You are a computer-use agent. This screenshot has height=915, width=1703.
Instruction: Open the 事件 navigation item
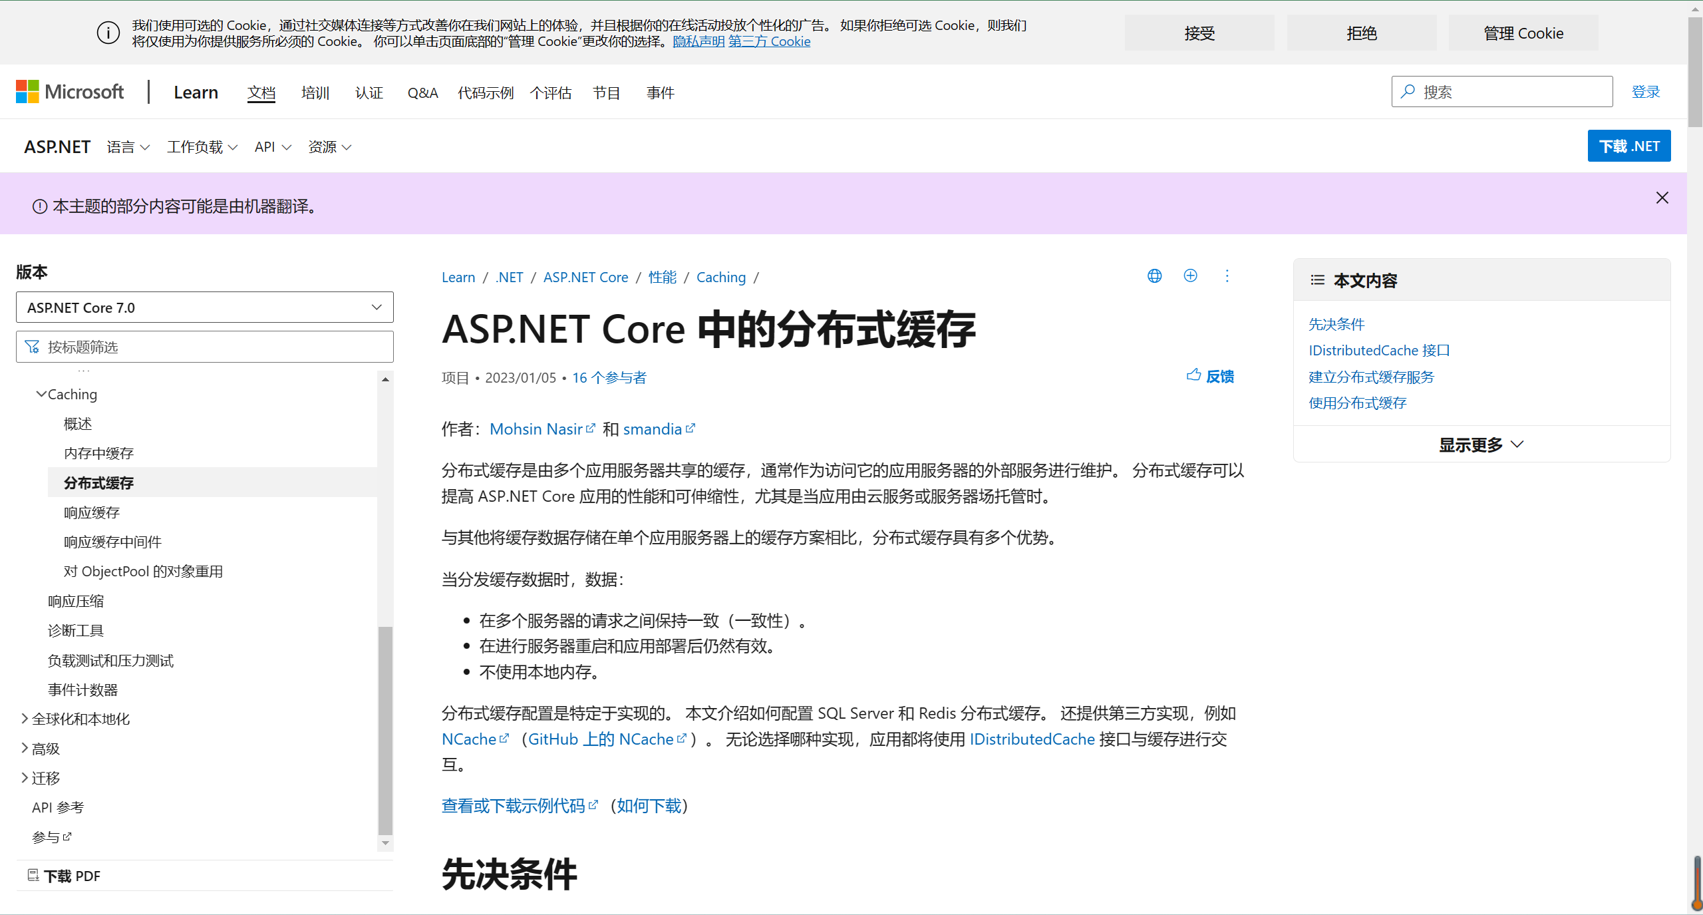coord(661,92)
